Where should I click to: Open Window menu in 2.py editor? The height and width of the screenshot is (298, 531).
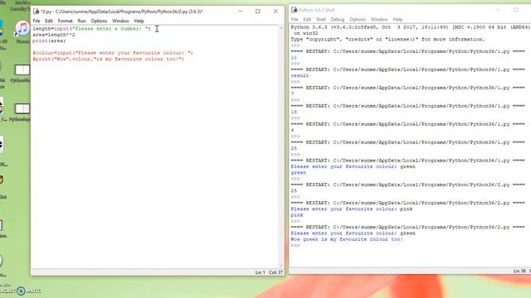pos(120,21)
